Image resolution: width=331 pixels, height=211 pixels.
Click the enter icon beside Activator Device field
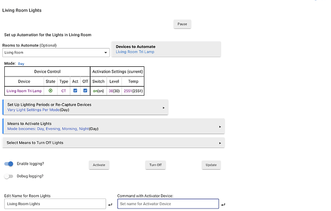pos(223,205)
